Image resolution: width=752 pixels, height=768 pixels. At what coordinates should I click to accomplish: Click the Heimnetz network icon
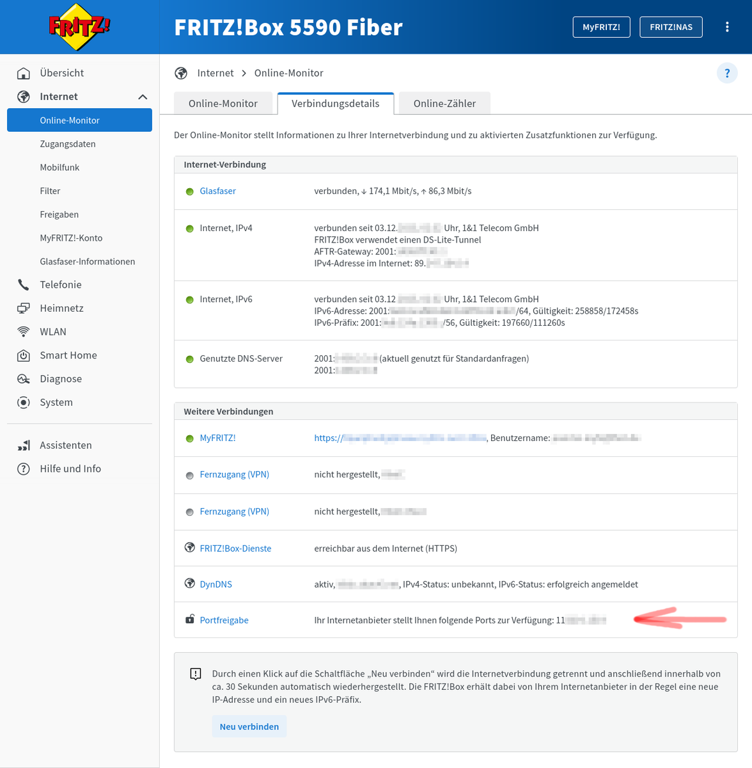click(x=24, y=308)
